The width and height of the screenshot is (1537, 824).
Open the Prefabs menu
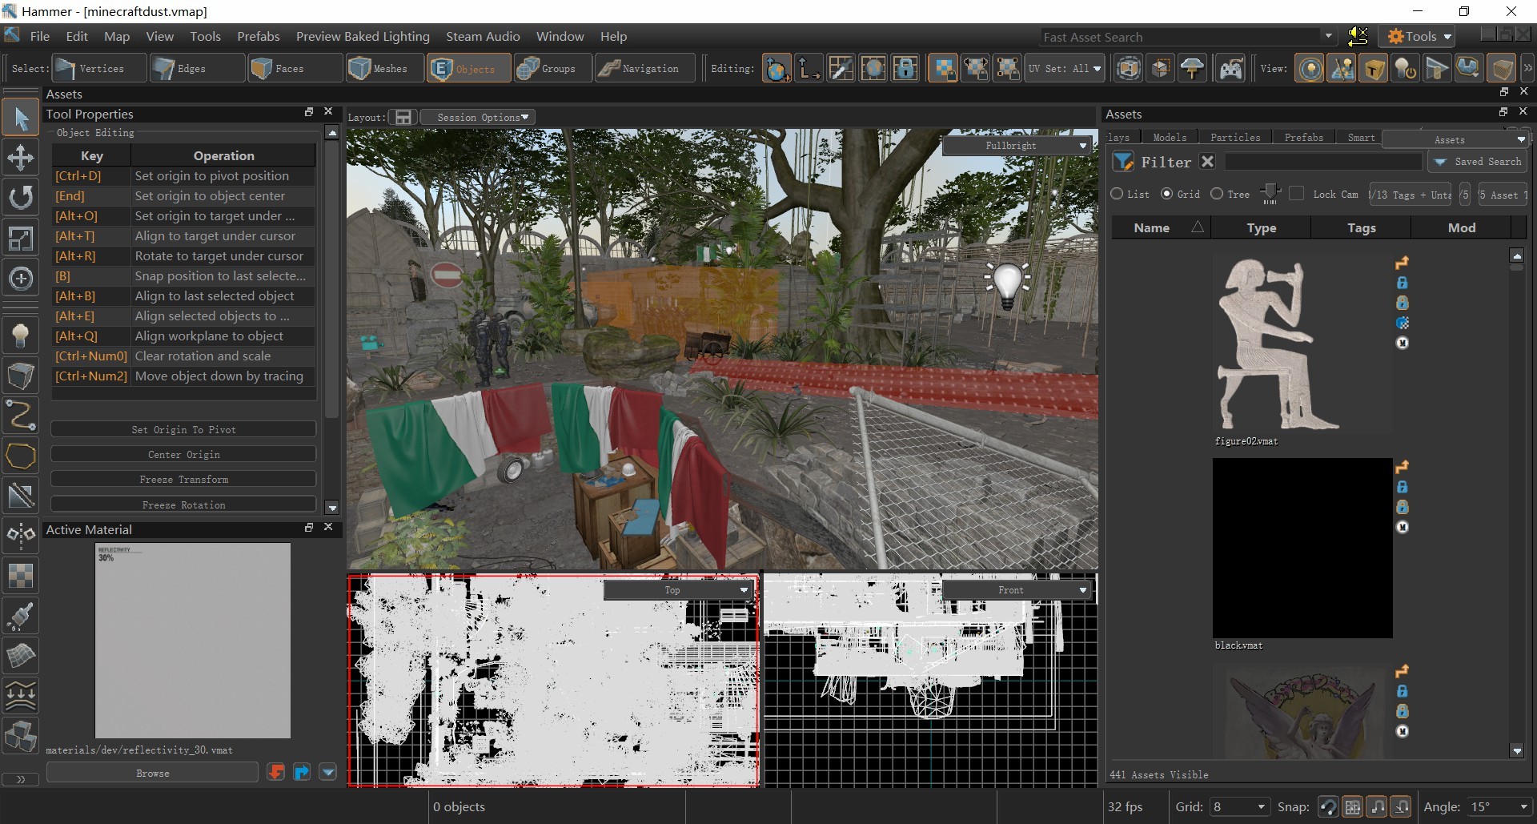click(x=258, y=37)
